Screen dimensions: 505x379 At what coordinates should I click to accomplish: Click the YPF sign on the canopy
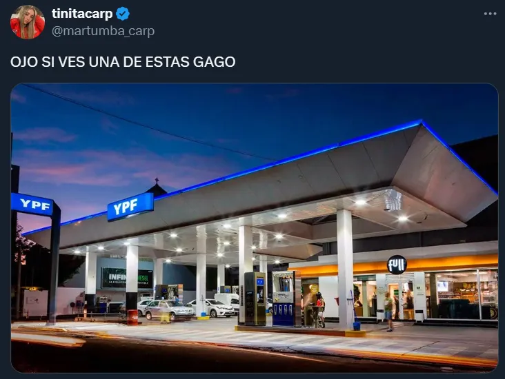coord(130,207)
